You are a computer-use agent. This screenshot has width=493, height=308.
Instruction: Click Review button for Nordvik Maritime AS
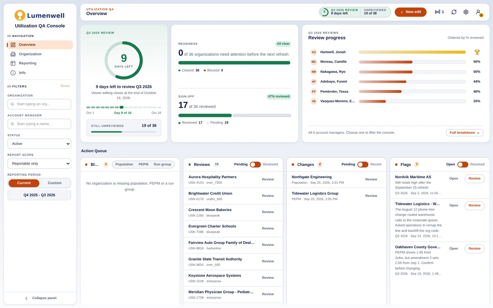click(x=474, y=179)
